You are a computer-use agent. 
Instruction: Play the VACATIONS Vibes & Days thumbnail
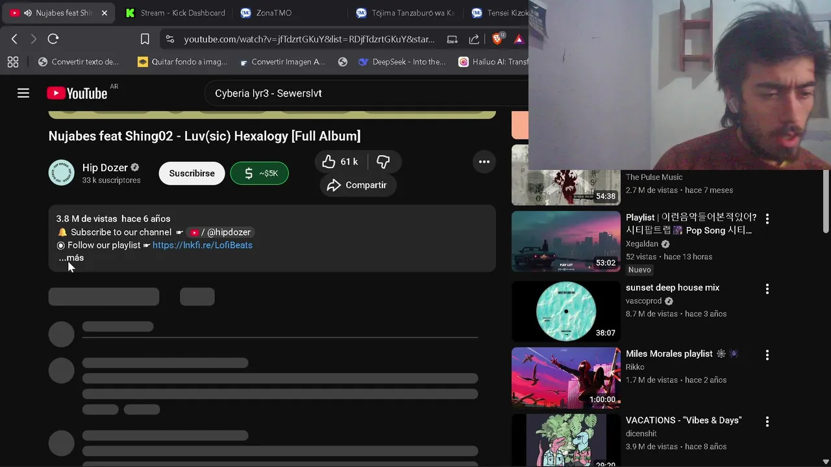566,440
